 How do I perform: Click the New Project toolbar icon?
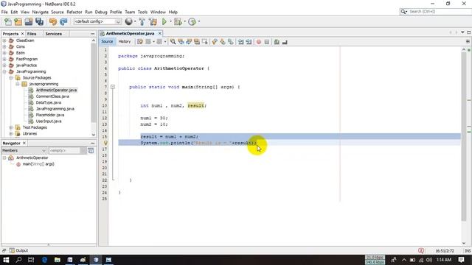(18, 21)
